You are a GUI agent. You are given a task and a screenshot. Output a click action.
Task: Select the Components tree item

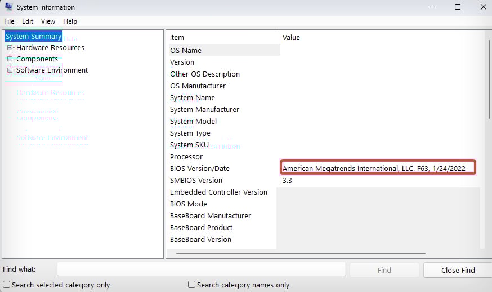(x=37, y=59)
